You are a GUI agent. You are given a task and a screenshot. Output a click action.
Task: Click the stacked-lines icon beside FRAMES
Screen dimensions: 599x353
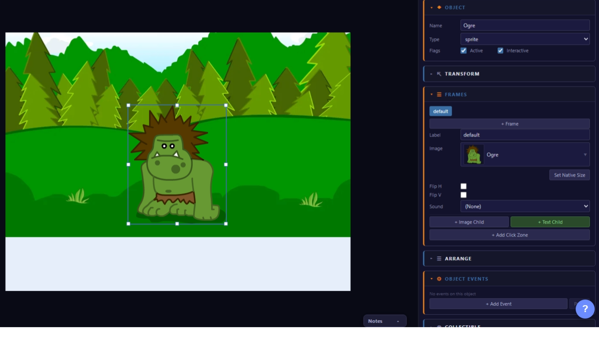pos(439,95)
